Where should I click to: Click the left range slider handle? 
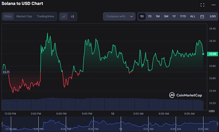2,124
